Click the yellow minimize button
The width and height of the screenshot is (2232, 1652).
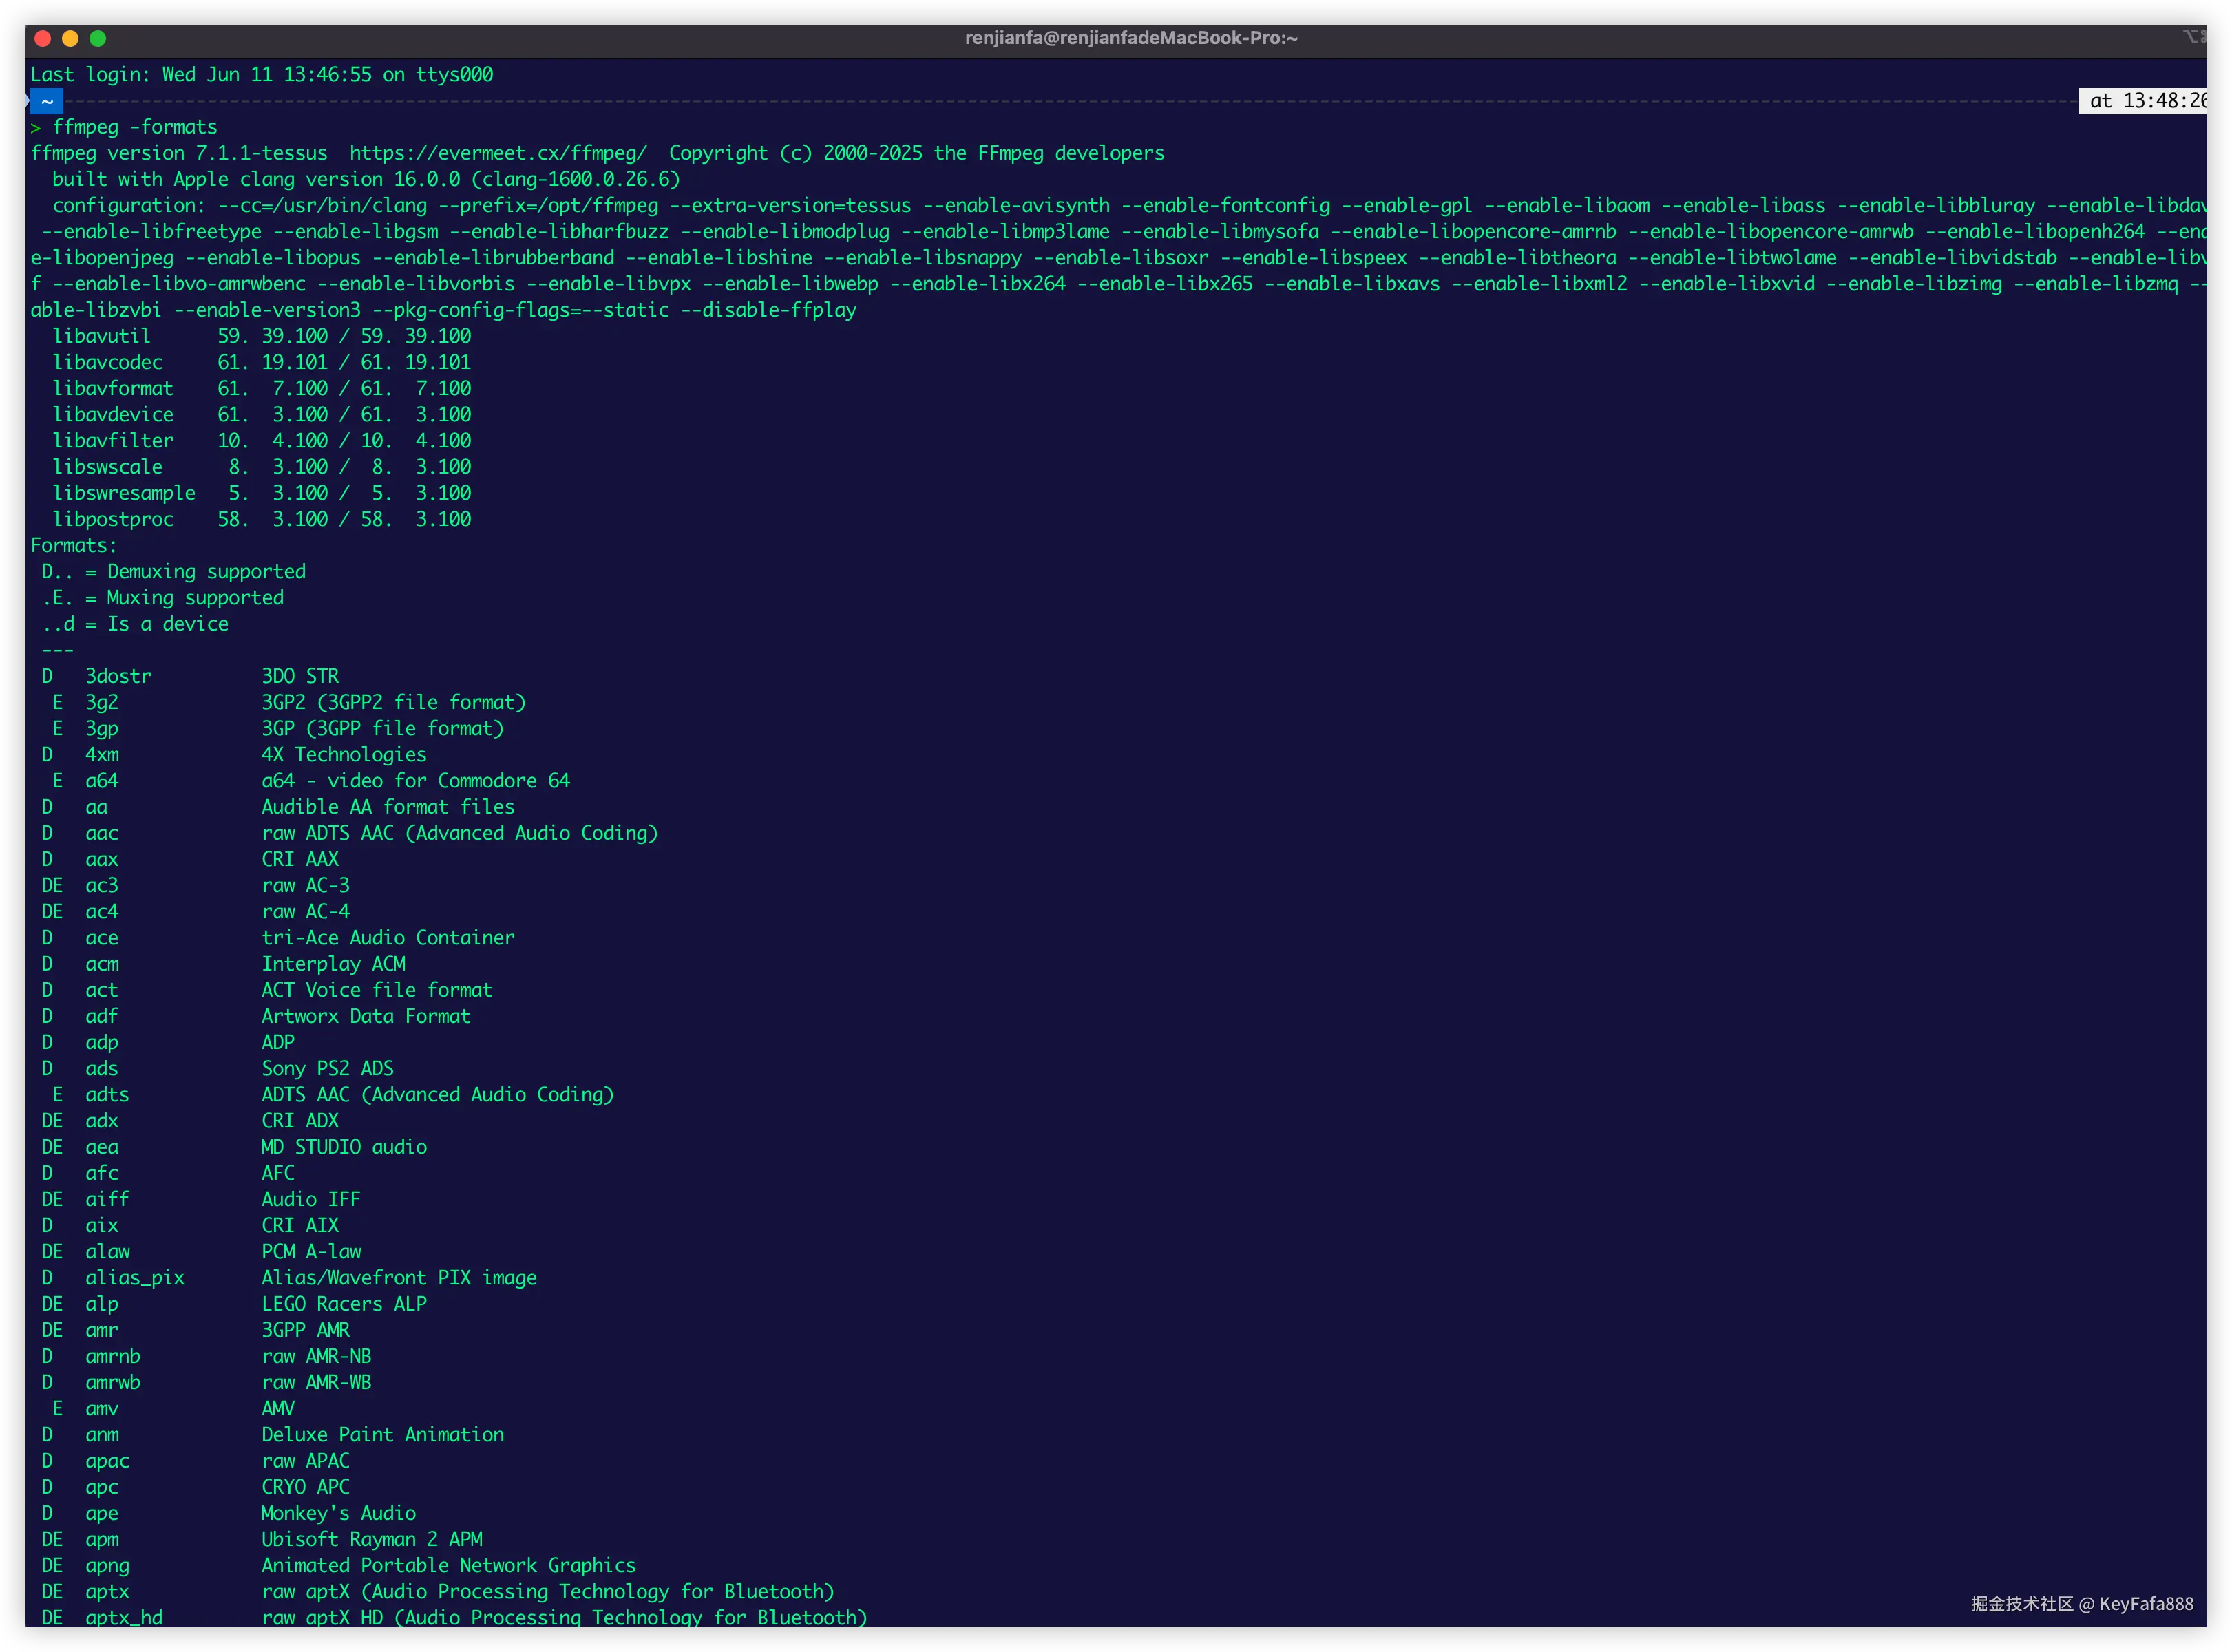tap(69, 38)
